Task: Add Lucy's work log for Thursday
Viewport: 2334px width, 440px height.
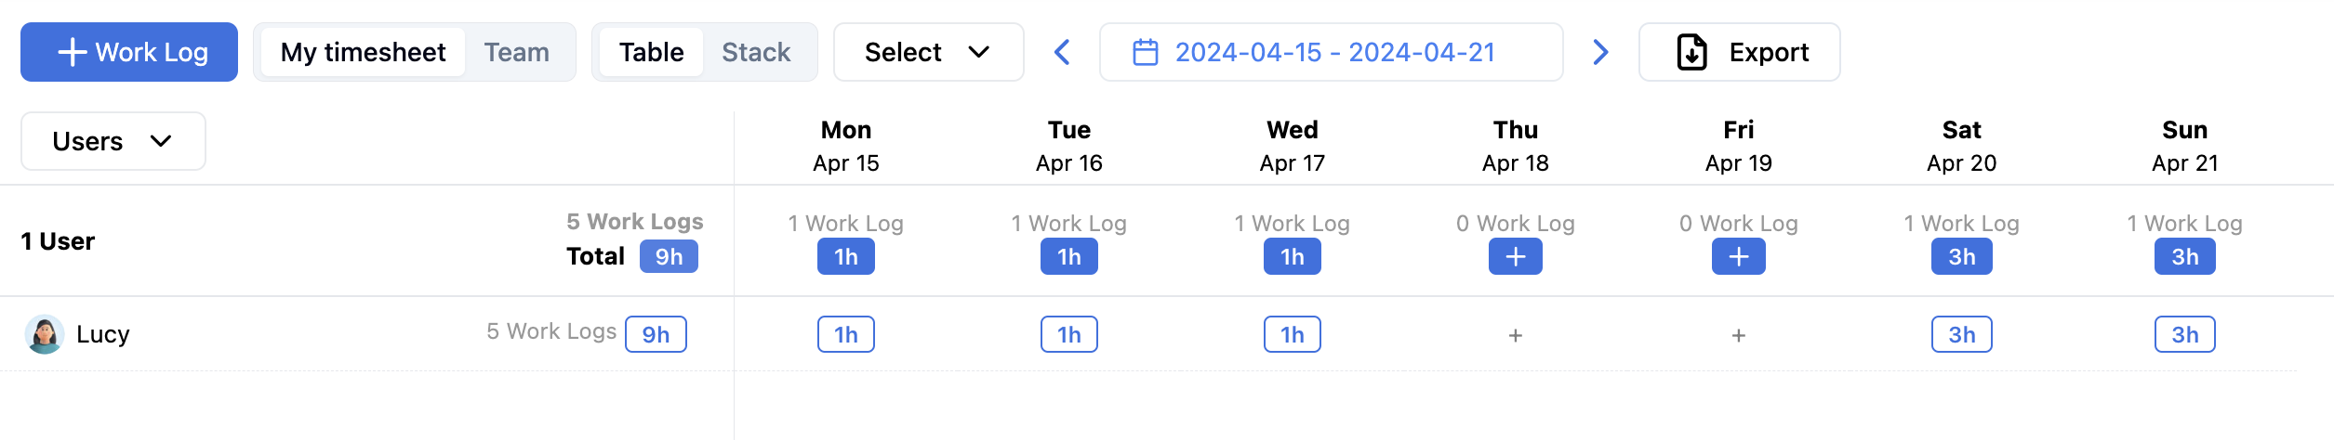Action: tap(1515, 336)
